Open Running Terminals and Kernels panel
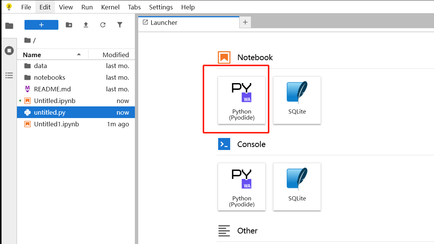This screenshot has height=244, width=434. (9, 50)
